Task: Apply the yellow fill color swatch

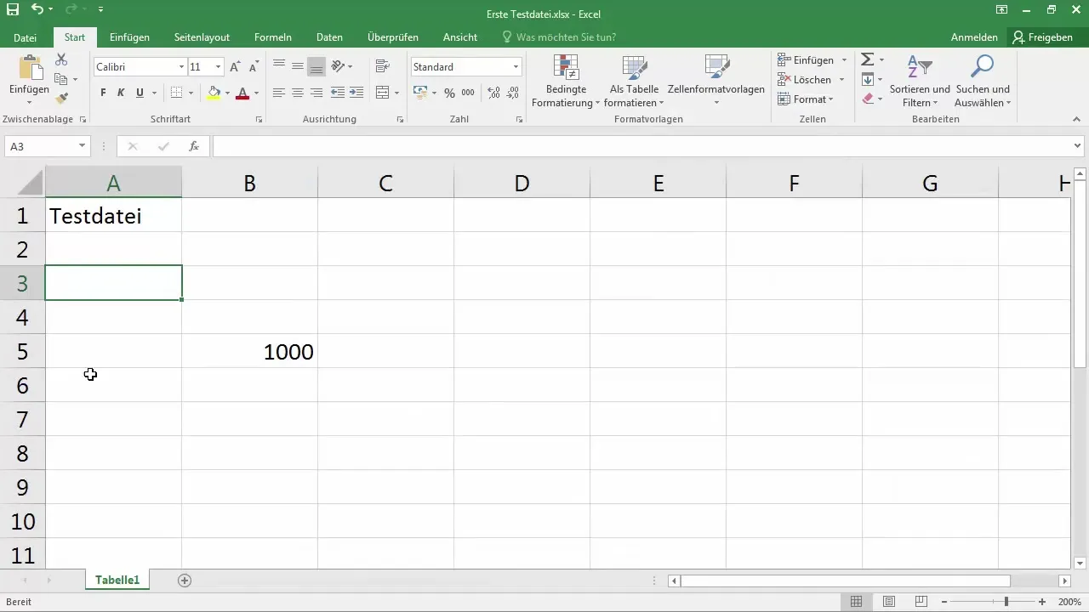Action: point(214,93)
